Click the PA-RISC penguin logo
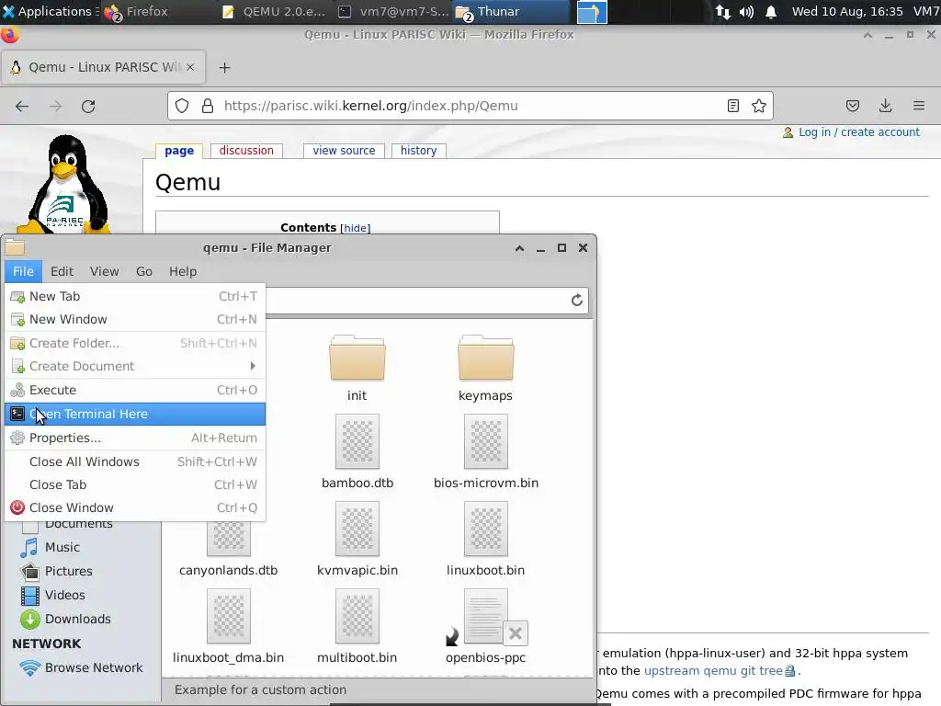Image resolution: width=941 pixels, height=706 pixels. pos(65,184)
